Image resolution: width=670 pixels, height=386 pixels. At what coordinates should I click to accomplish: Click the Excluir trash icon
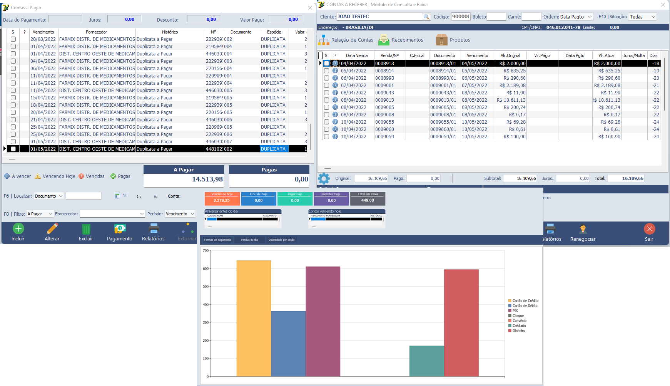[86, 229]
